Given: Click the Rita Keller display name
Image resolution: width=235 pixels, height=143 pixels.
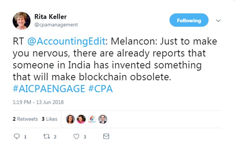Looking at the screenshot, I should coord(51,17).
